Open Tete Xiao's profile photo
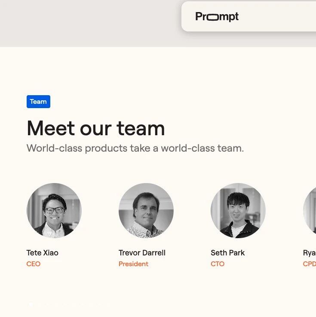Viewport: 316px width, 317px height. click(x=54, y=210)
